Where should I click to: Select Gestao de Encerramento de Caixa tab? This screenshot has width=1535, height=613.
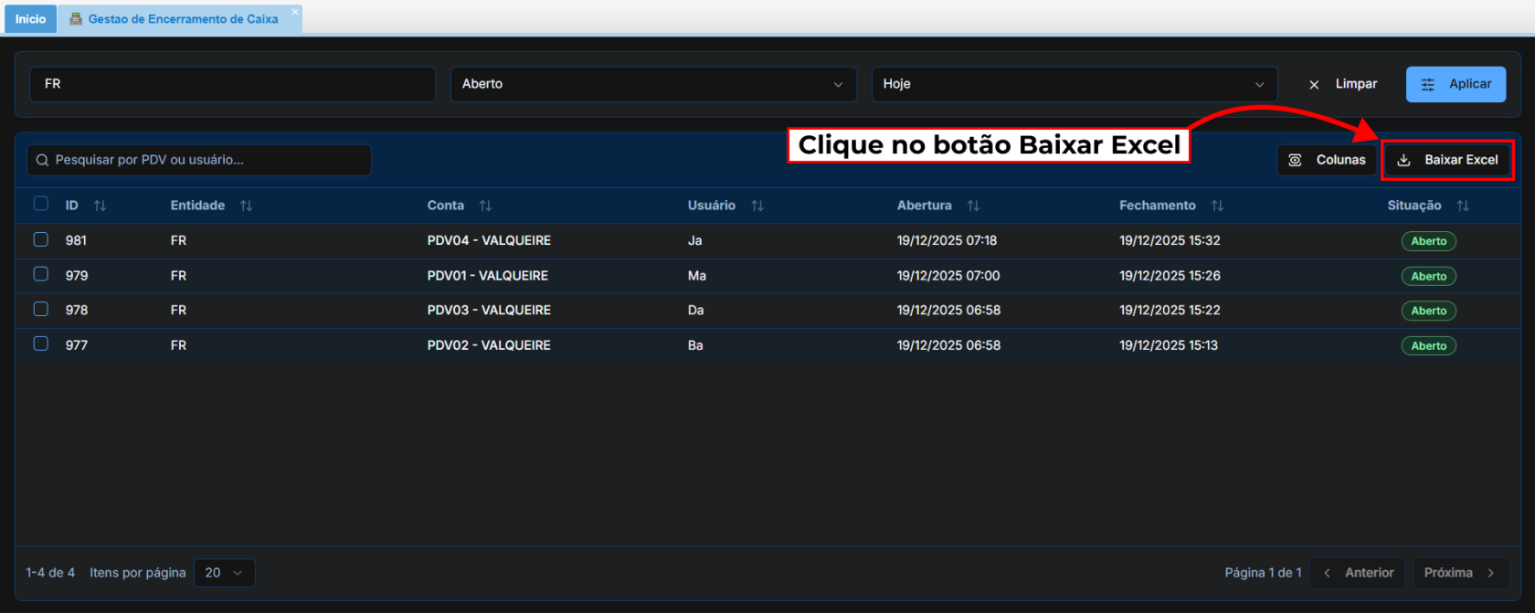pyautogui.click(x=183, y=19)
